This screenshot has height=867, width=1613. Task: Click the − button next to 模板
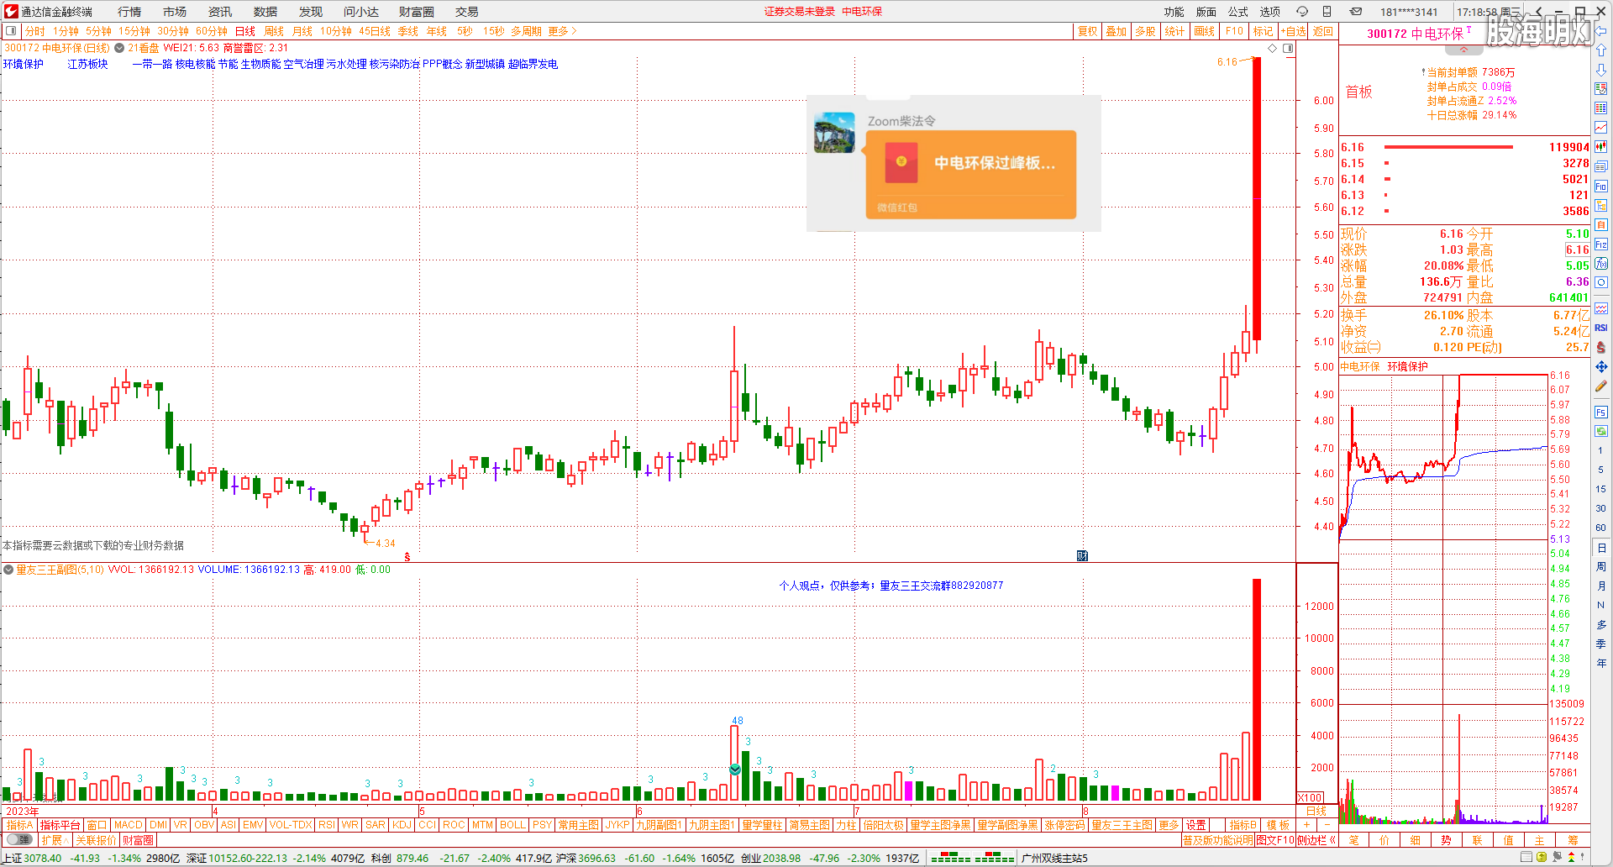tap(1327, 825)
